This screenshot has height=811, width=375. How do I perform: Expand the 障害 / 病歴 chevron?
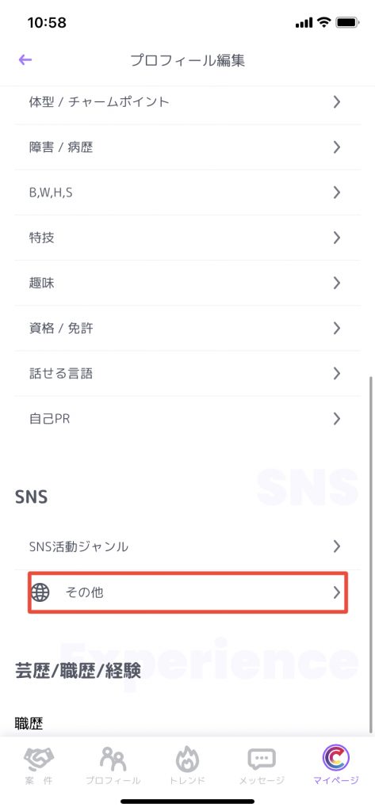click(x=337, y=147)
